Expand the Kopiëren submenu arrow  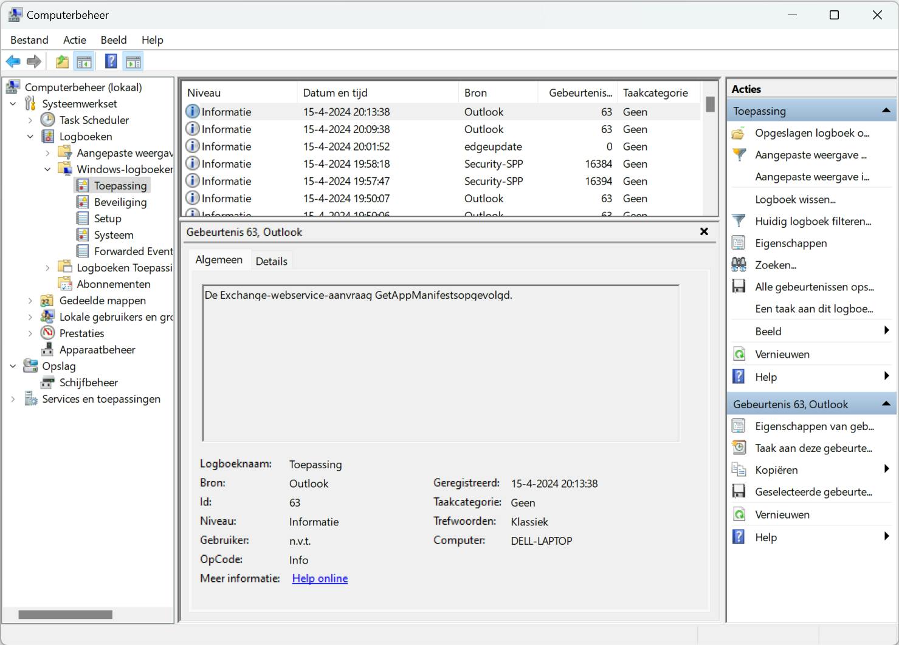click(886, 469)
